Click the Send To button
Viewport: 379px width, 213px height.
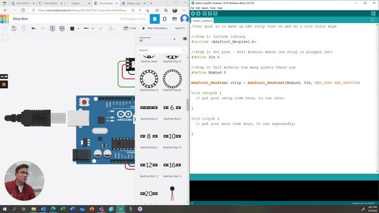coord(180,28)
